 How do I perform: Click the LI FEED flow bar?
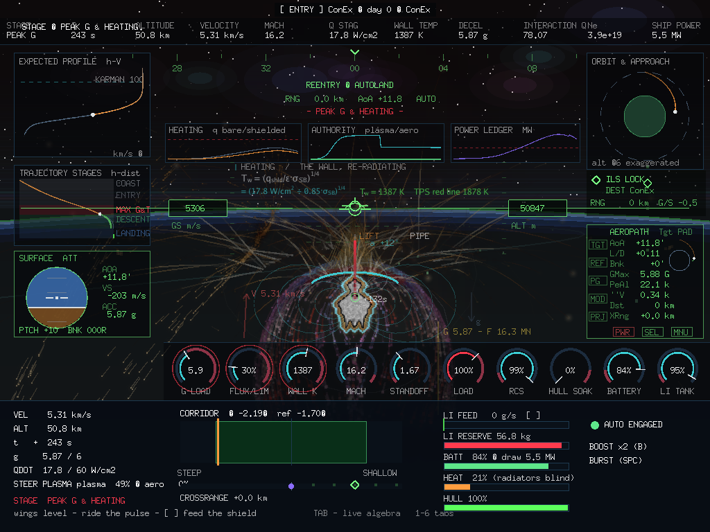click(x=505, y=425)
